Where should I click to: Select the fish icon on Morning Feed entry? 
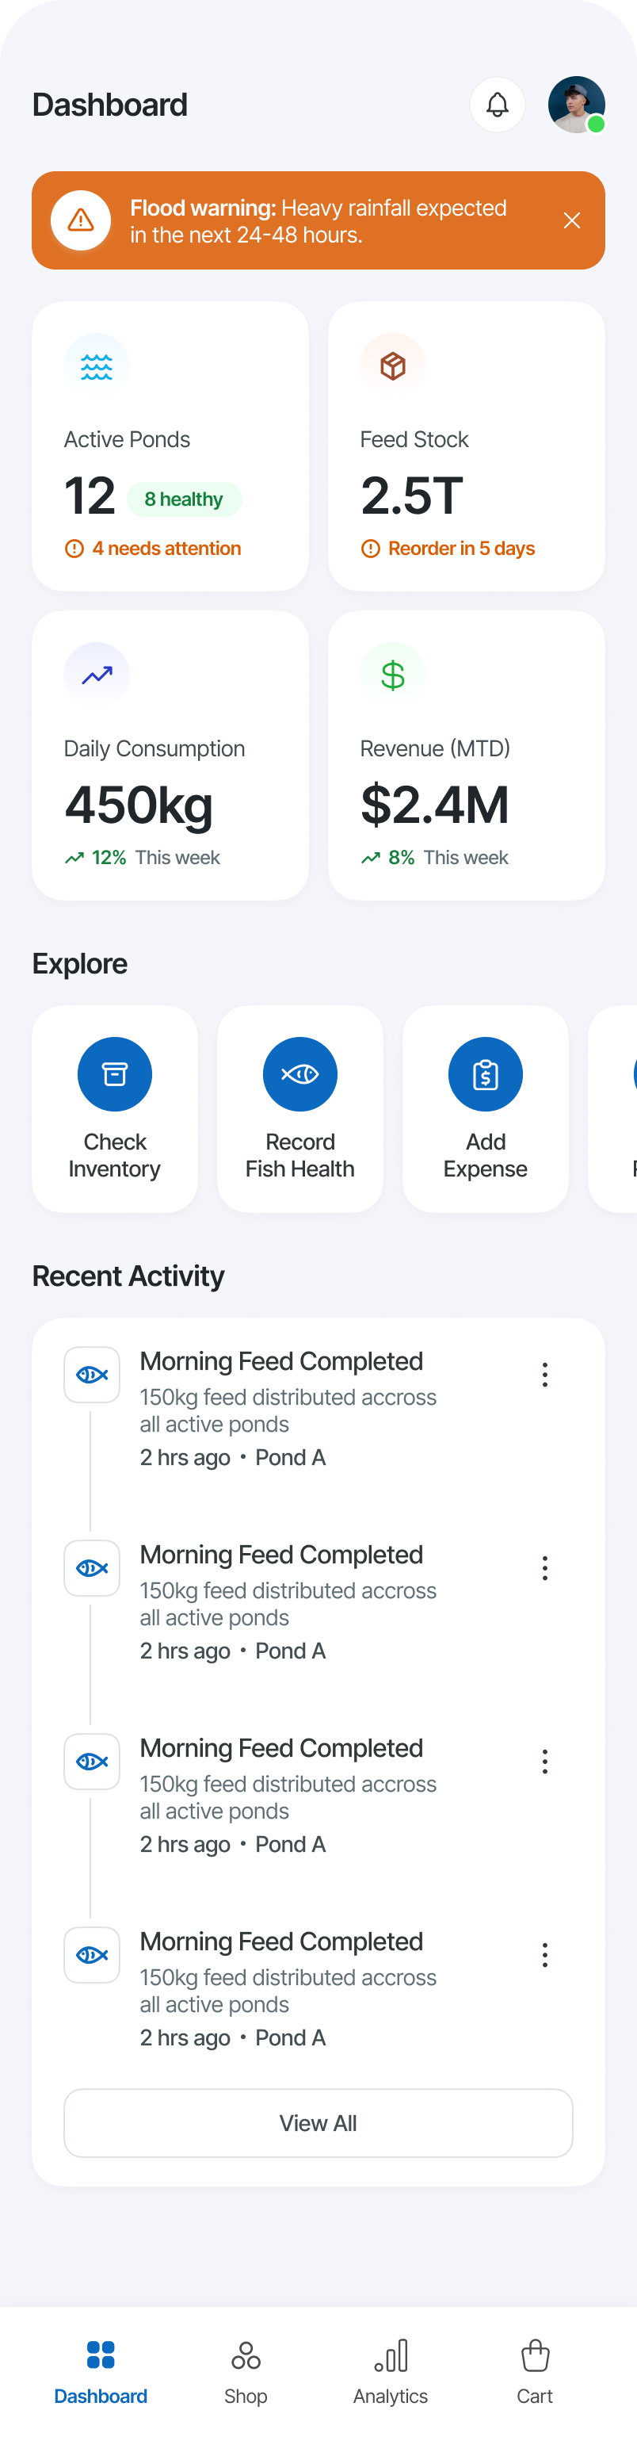92,1375
